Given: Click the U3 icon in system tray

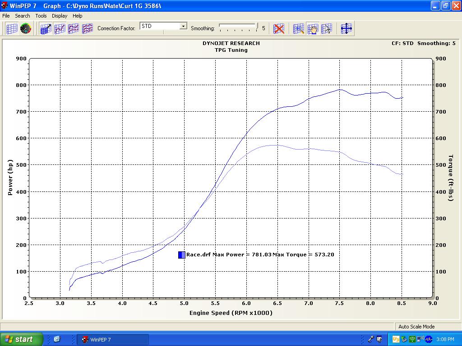Looking at the screenshot, I should [x=396, y=339].
